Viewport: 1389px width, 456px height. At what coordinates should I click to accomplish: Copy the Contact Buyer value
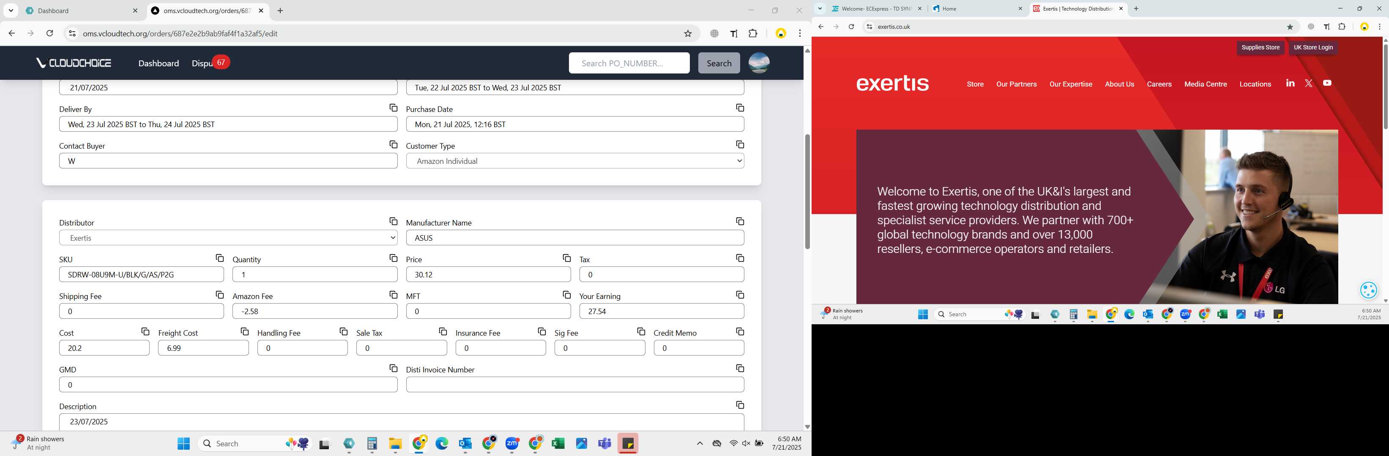pos(393,145)
